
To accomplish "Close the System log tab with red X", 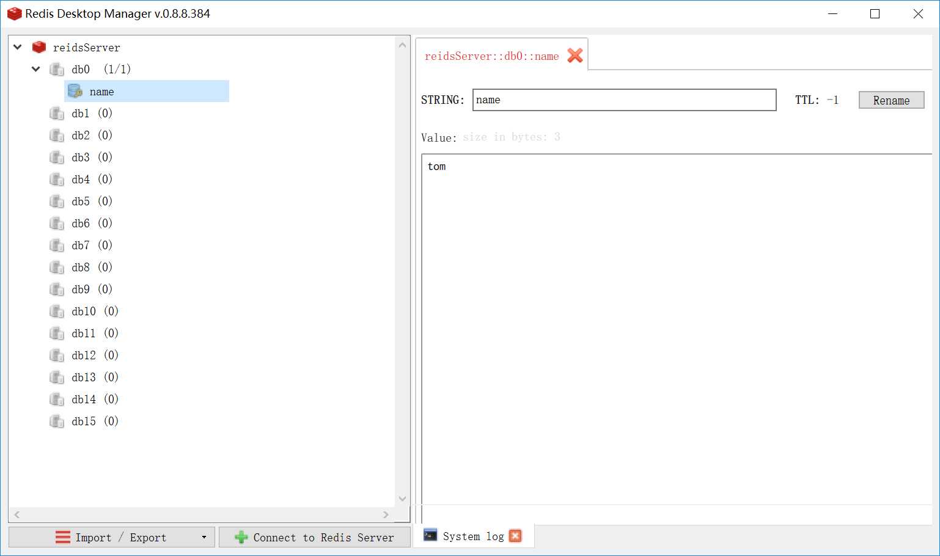I will point(515,536).
